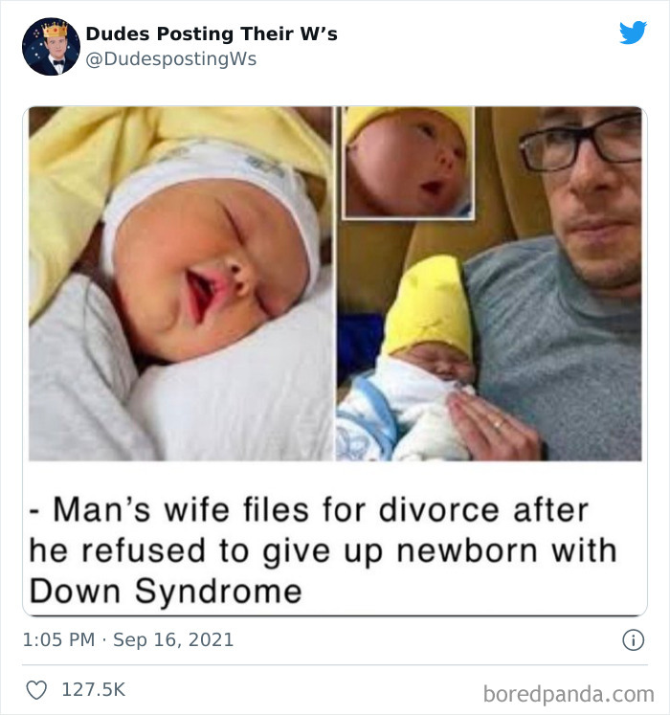Click the words Down Syndrome in headline
Viewport: 670px width, 715px height.
[166, 592]
